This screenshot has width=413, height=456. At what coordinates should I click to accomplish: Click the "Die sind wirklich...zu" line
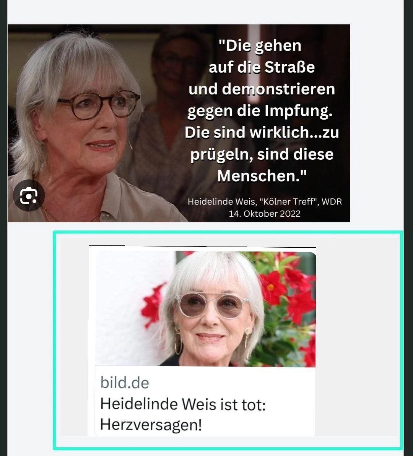[262, 132]
